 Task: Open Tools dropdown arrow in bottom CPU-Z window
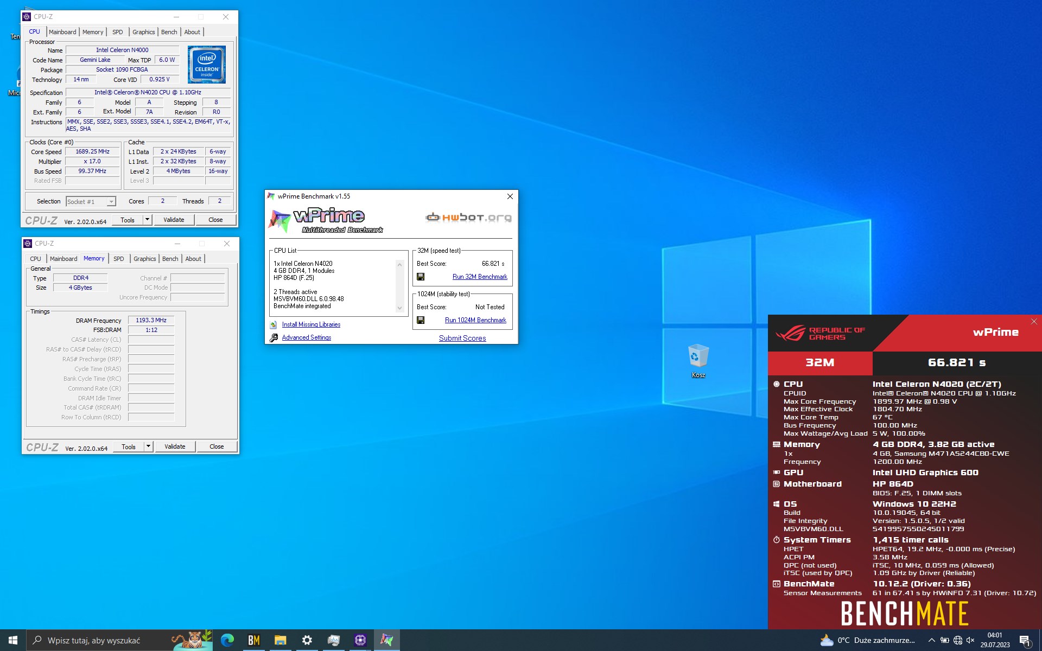(x=148, y=446)
